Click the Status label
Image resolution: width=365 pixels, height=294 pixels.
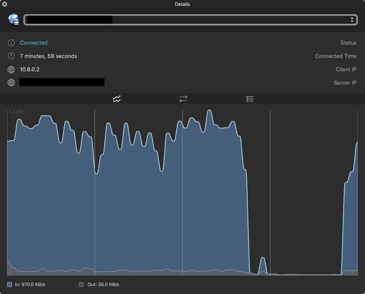pos(348,43)
